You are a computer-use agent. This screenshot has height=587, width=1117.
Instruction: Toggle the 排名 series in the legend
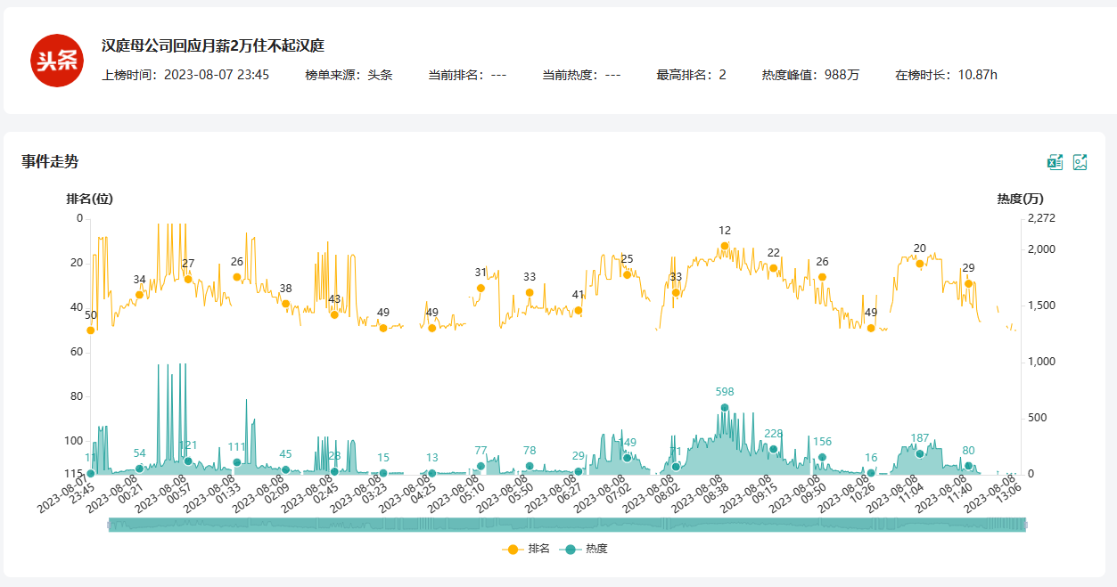(525, 550)
